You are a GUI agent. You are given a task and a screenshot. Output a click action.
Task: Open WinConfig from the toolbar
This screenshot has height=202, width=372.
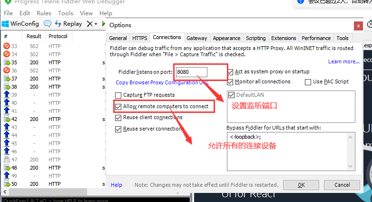click(20, 24)
